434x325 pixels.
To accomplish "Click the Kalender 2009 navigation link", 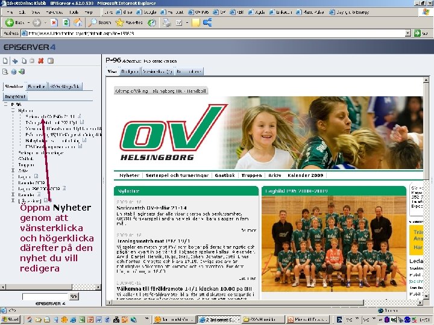I will pos(305,176).
